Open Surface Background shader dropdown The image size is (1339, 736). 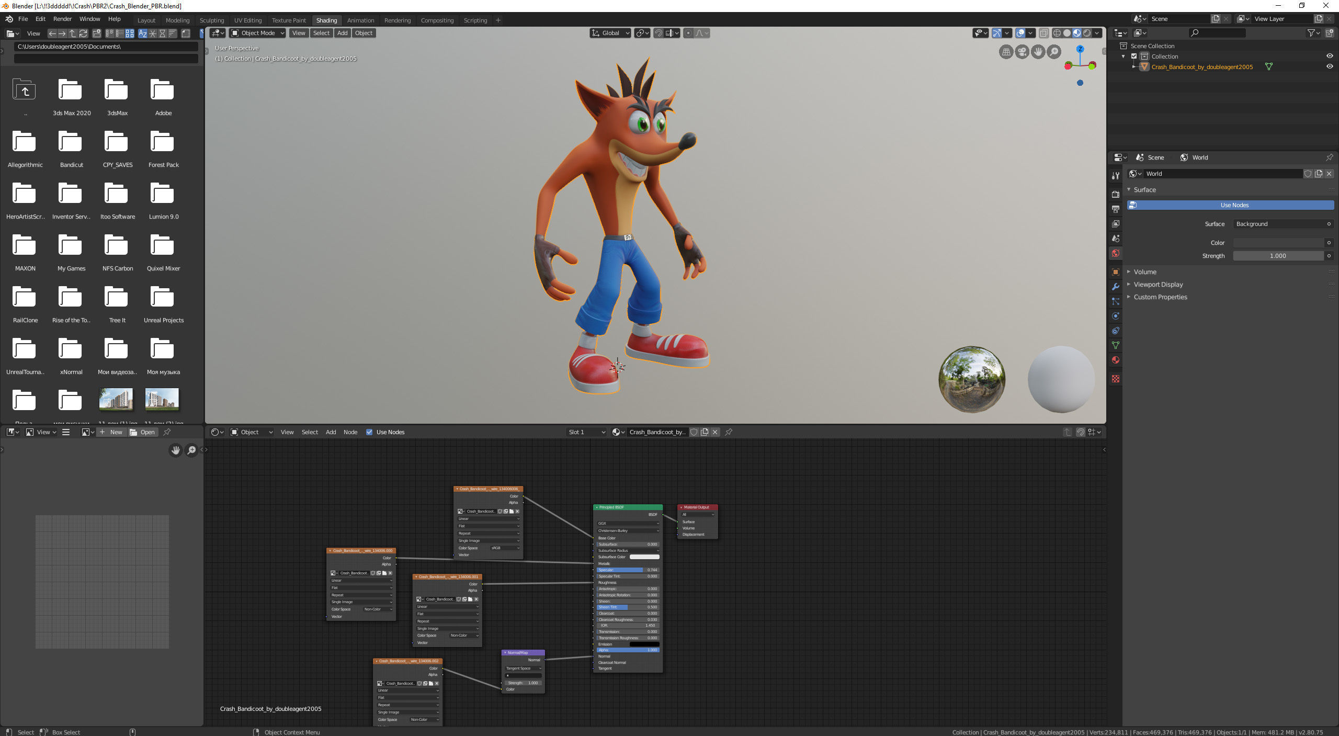click(x=1283, y=224)
